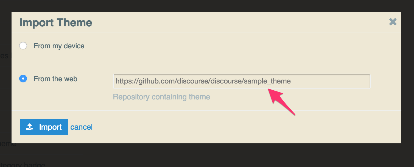This screenshot has width=414, height=167.
Task: Click sample_theme at the end of URL
Action: [267, 81]
